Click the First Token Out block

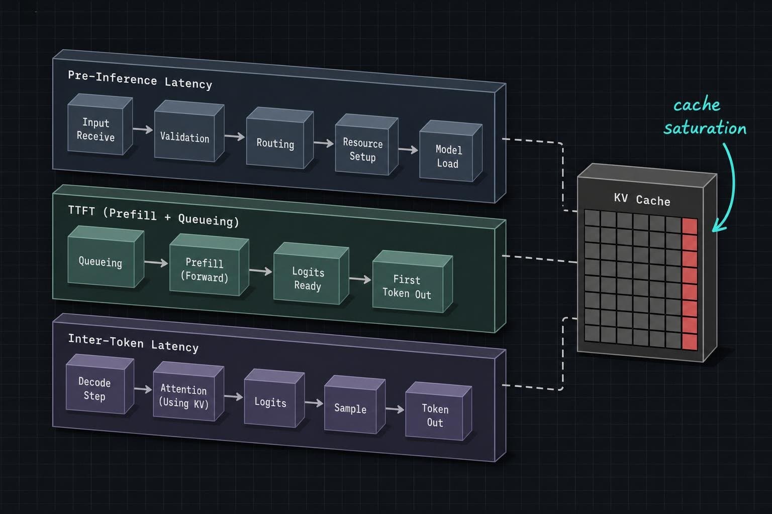[413, 282]
